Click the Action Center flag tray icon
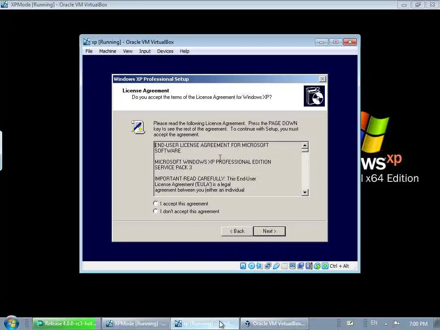 [396, 323]
